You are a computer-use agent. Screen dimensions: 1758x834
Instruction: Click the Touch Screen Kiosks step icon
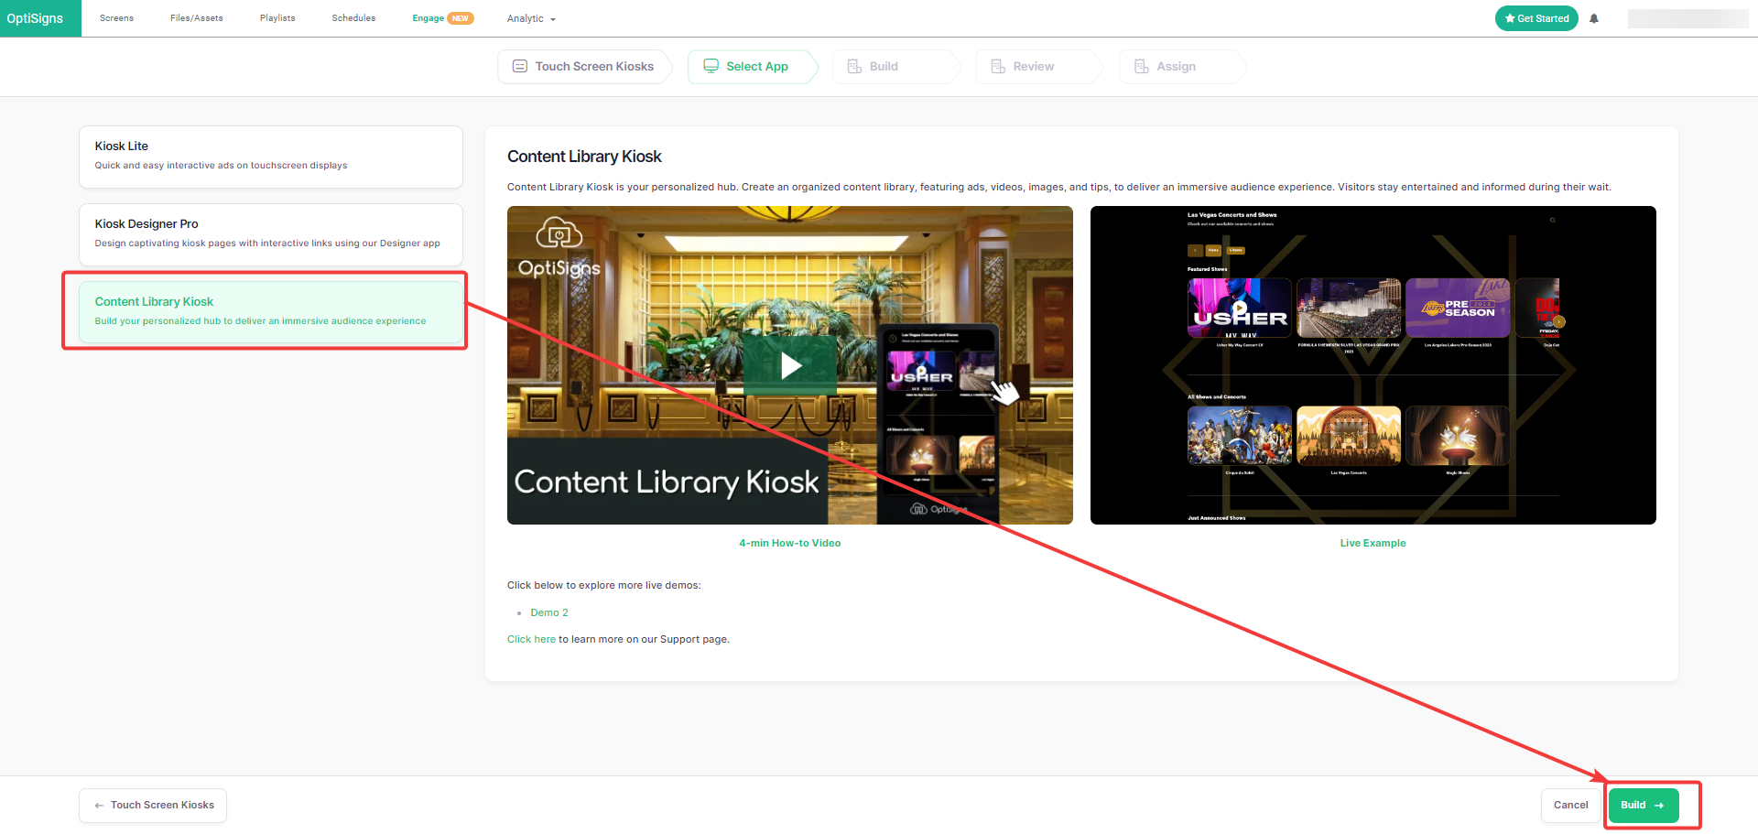[519, 66]
